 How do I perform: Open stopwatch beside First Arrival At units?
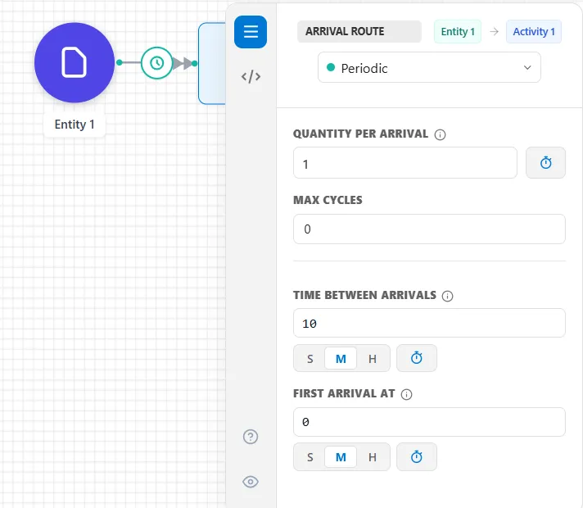click(x=417, y=456)
